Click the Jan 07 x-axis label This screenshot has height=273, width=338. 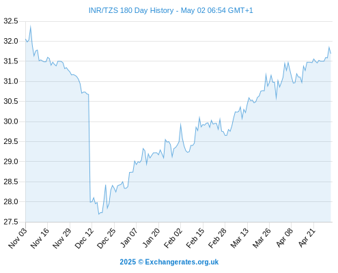pyautogui.click(x=128, y=238)
